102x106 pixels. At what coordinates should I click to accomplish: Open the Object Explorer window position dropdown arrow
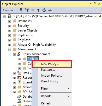(x=91, y=4)
